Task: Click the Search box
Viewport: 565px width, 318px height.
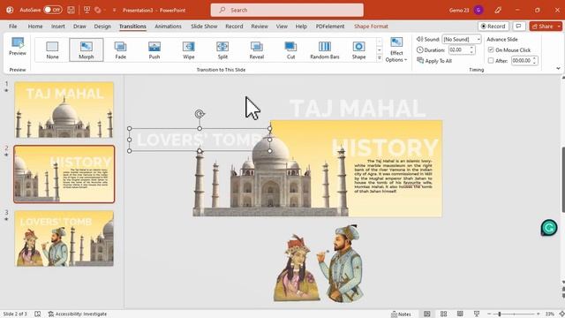Action: pos(287,10)
